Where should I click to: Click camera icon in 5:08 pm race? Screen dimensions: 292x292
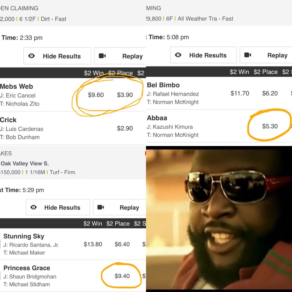click(248, 55)
